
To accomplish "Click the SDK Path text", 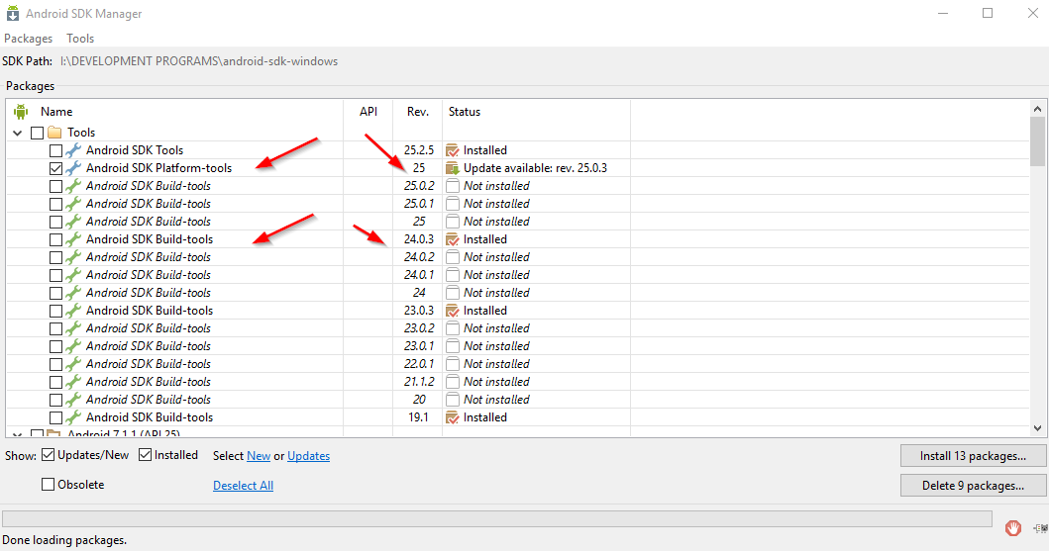I will (x=199, y=60).
